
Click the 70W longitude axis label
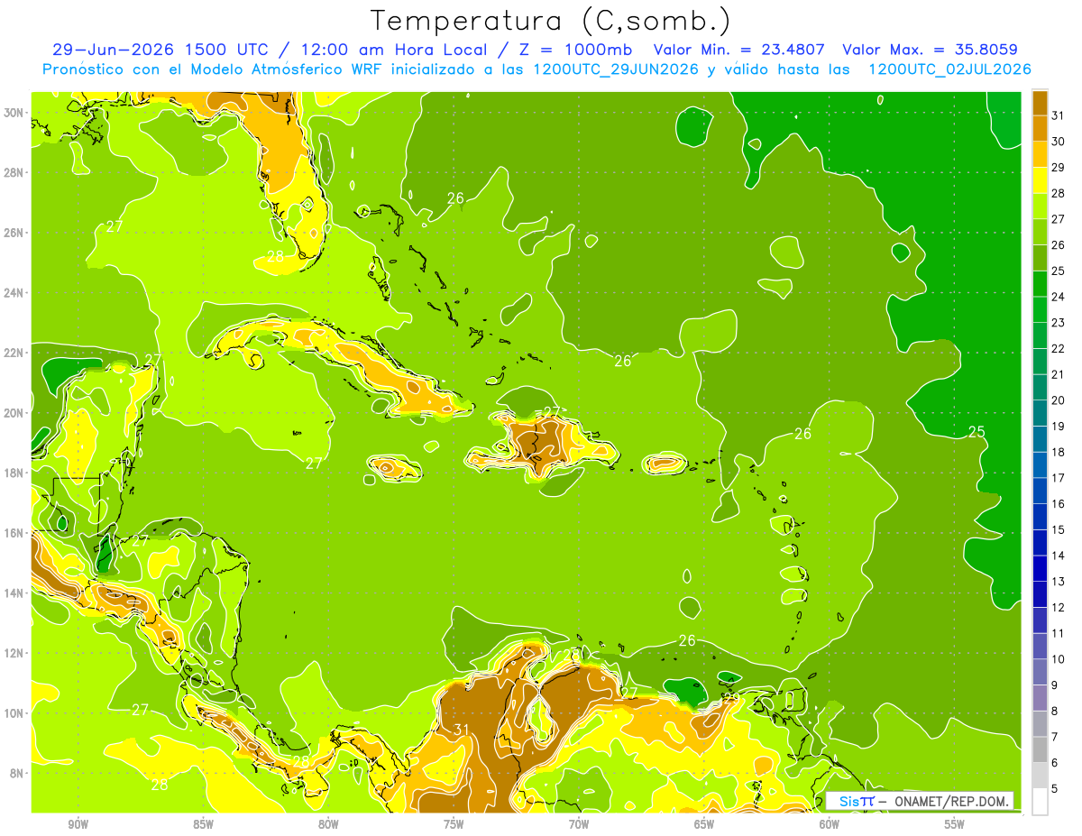pos(579,824)
